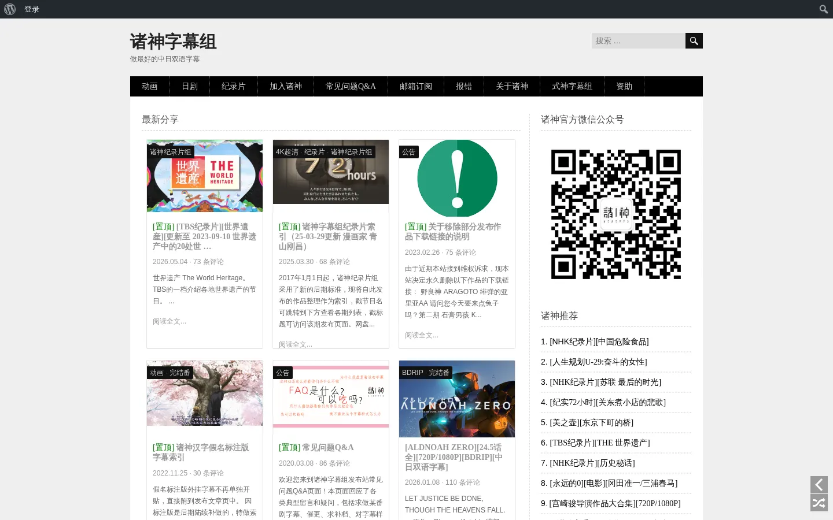Open post title 诸神字幕组纪录片索引
This screenshot has height=520, width=833.
coord(328,236)
